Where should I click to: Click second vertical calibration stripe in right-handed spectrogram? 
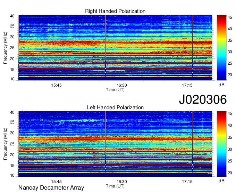click(193, 46)
